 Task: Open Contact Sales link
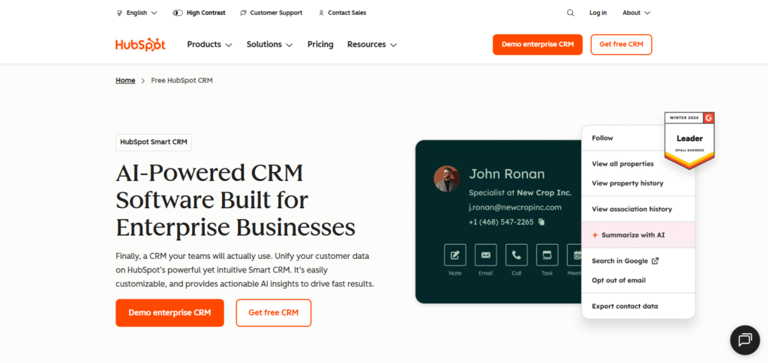coord(342,13)
